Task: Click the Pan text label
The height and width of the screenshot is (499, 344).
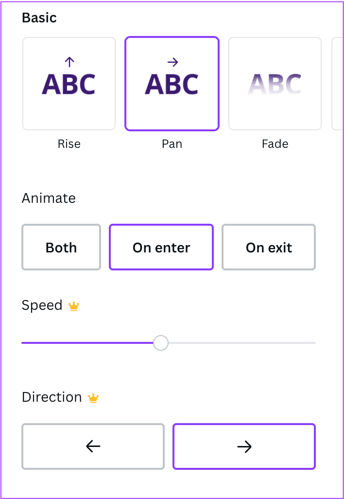Action: pyautogui.click(x=172, y=144)
